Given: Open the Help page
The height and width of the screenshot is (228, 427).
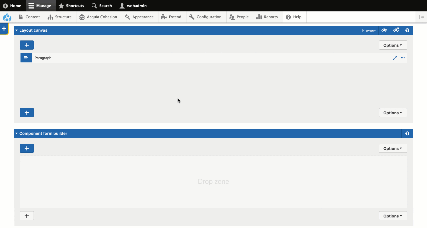Looking at the screenshot, I should (294, 17).
